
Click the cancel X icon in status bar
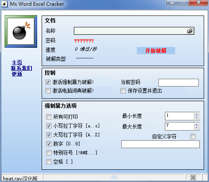click(x=193, y=177)
